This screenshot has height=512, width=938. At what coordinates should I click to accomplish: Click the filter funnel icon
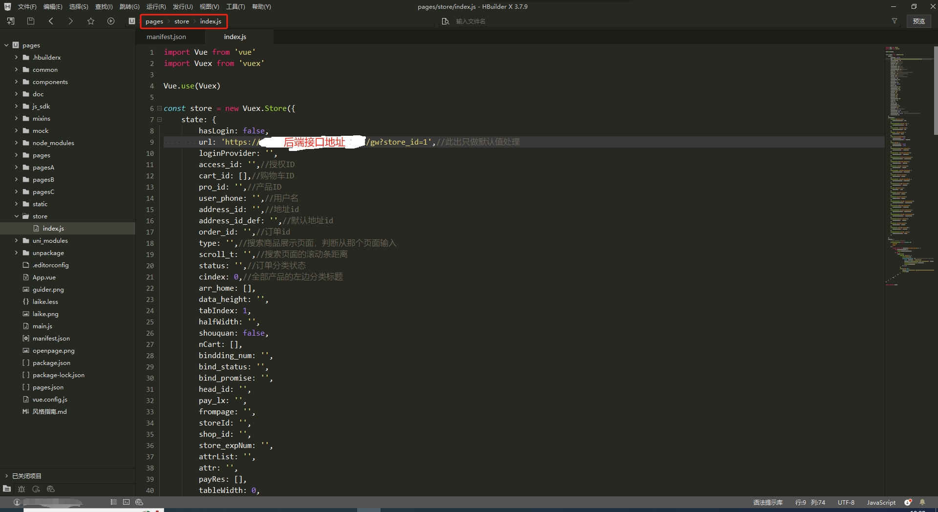[895, 21]
